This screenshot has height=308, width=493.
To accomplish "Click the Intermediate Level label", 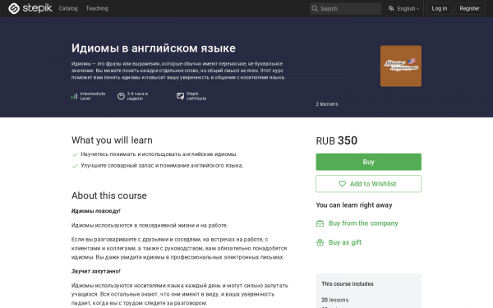I will [x=92, y=96].
